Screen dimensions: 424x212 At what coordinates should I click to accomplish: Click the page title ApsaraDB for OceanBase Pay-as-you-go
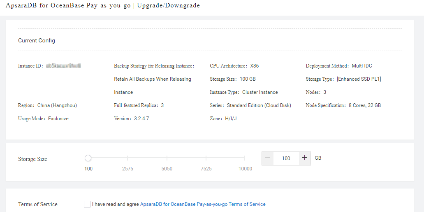[x=68, y=6]
